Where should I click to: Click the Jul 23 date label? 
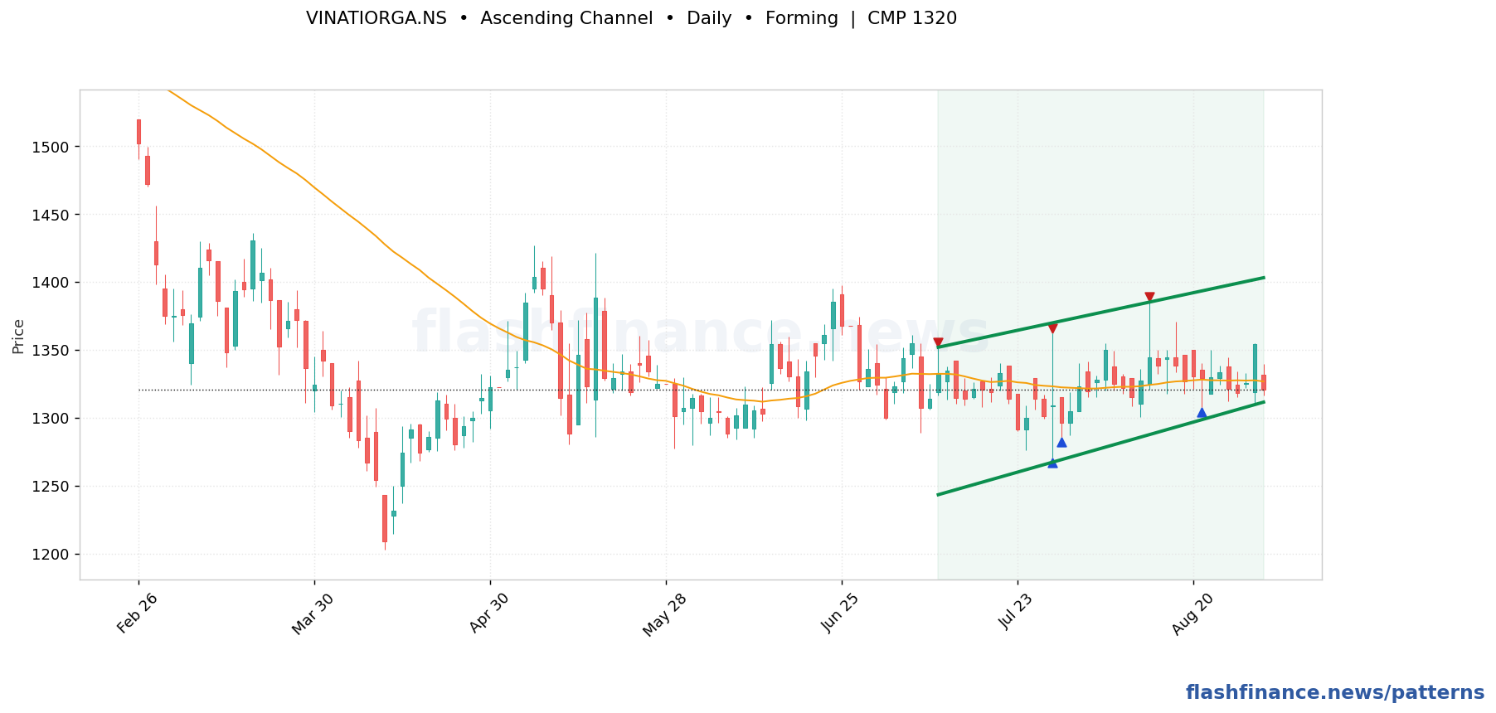pos(1015,613)
